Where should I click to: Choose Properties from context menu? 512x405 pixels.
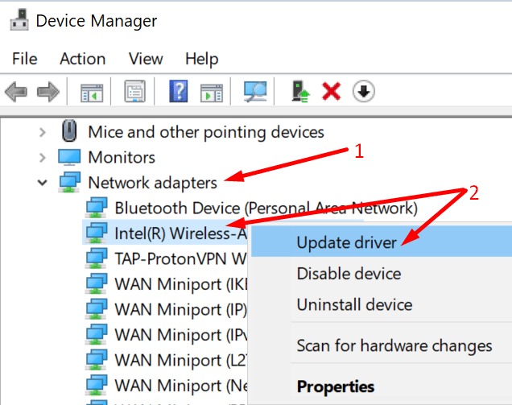tap(382, 386)
